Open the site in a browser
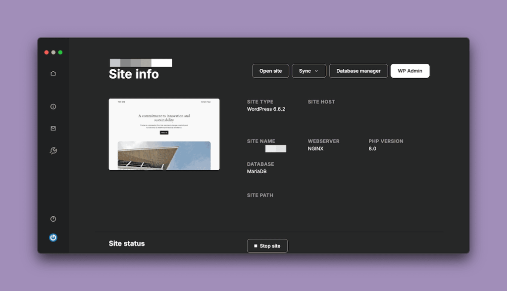The width and height of the screenshot is (507, 291). coord(270,71)
